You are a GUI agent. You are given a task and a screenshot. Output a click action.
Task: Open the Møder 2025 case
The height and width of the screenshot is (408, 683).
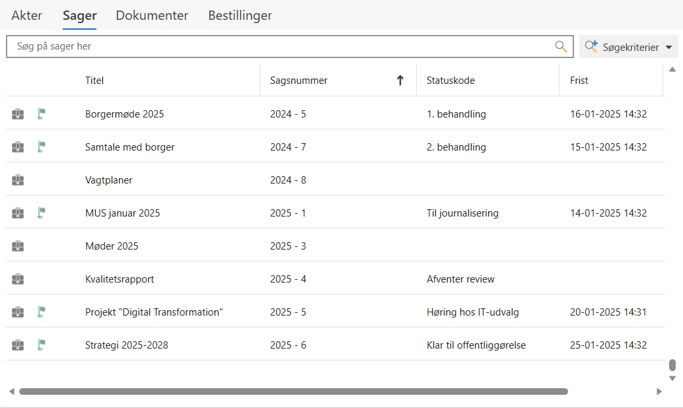(x=112, y=246)
